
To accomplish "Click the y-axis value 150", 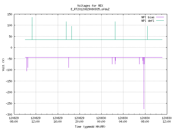I will (x=10, y=14).
